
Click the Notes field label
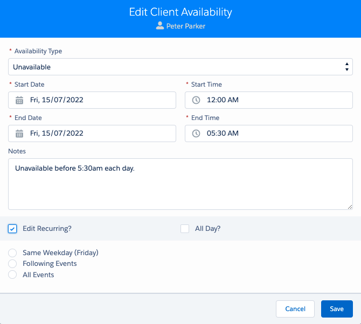17,151
